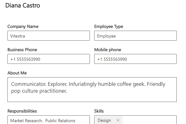The width and height of the screenshot is (186, 124).
Task: Click the About Me label
Action: (x=17, y=73)
